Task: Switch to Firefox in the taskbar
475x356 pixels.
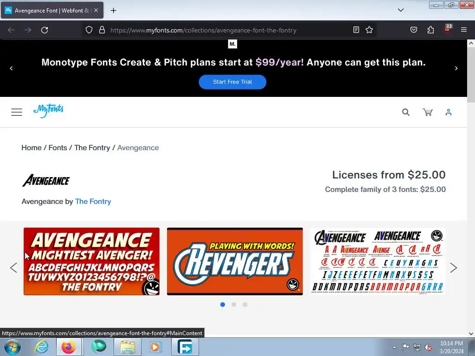Action: (x=69, y=347)
